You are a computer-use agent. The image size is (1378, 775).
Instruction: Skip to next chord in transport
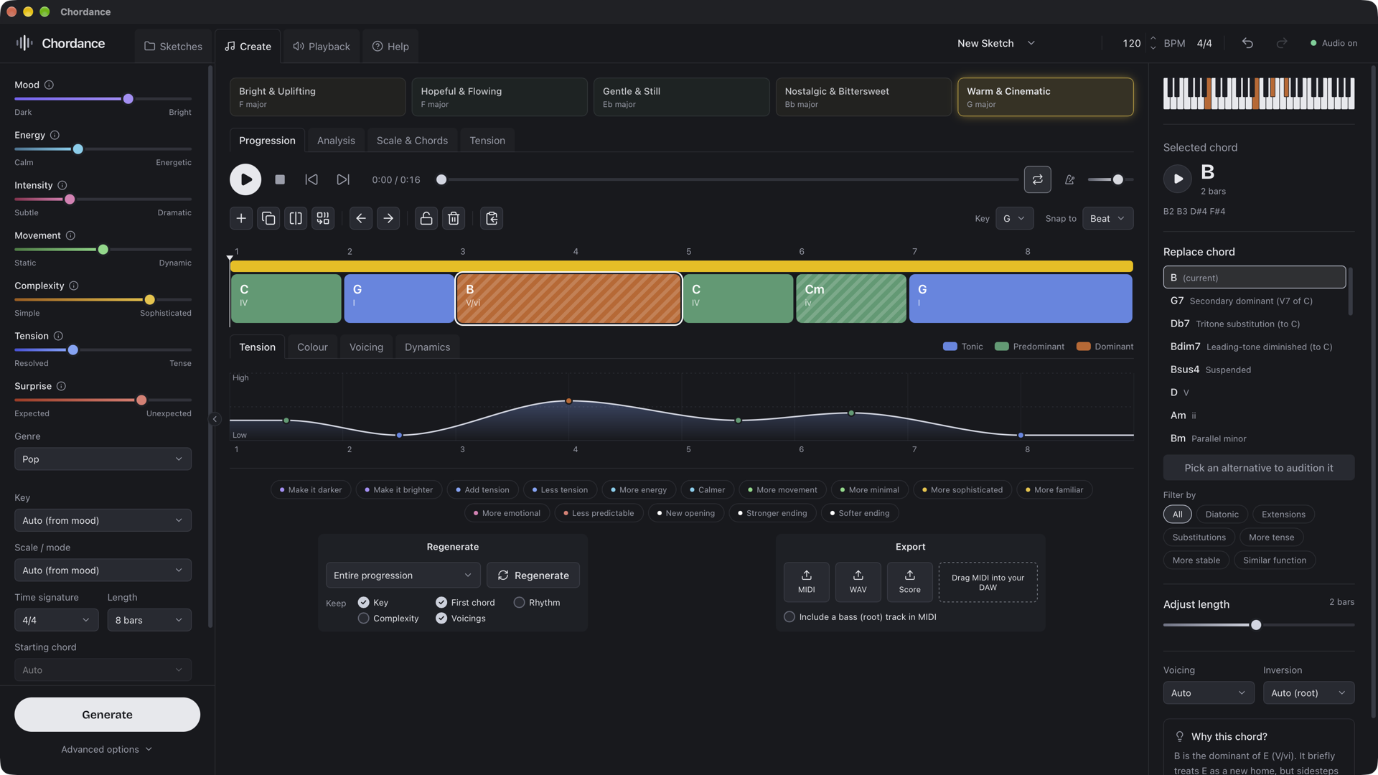point(343,179)
